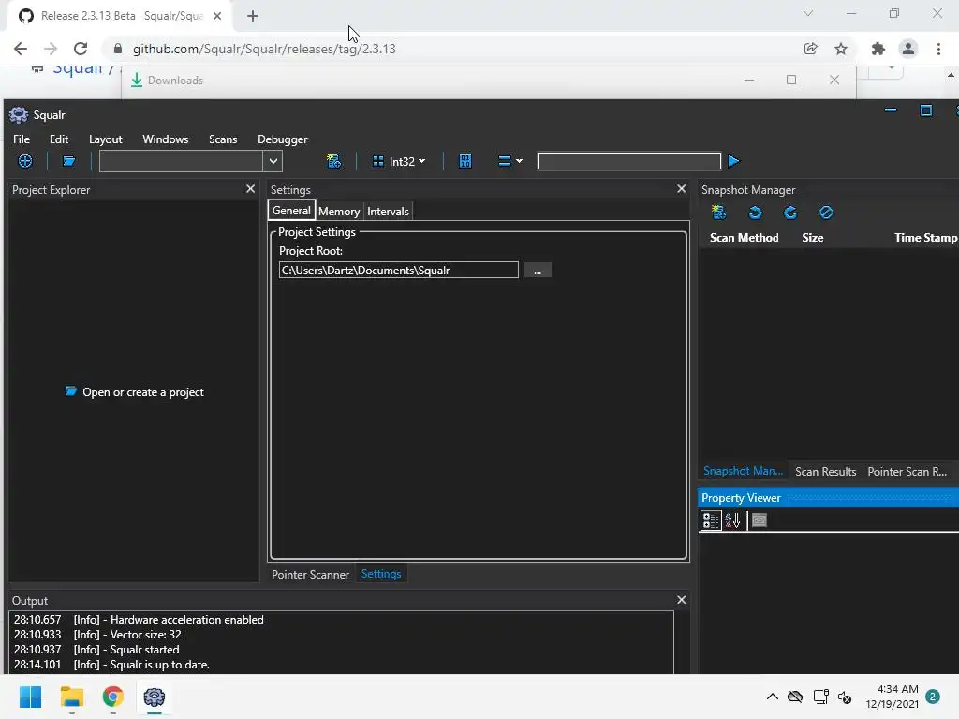959x719 pixels.
Task: Click Property Pages icon in Property Viewer
Action: [759, 521]
